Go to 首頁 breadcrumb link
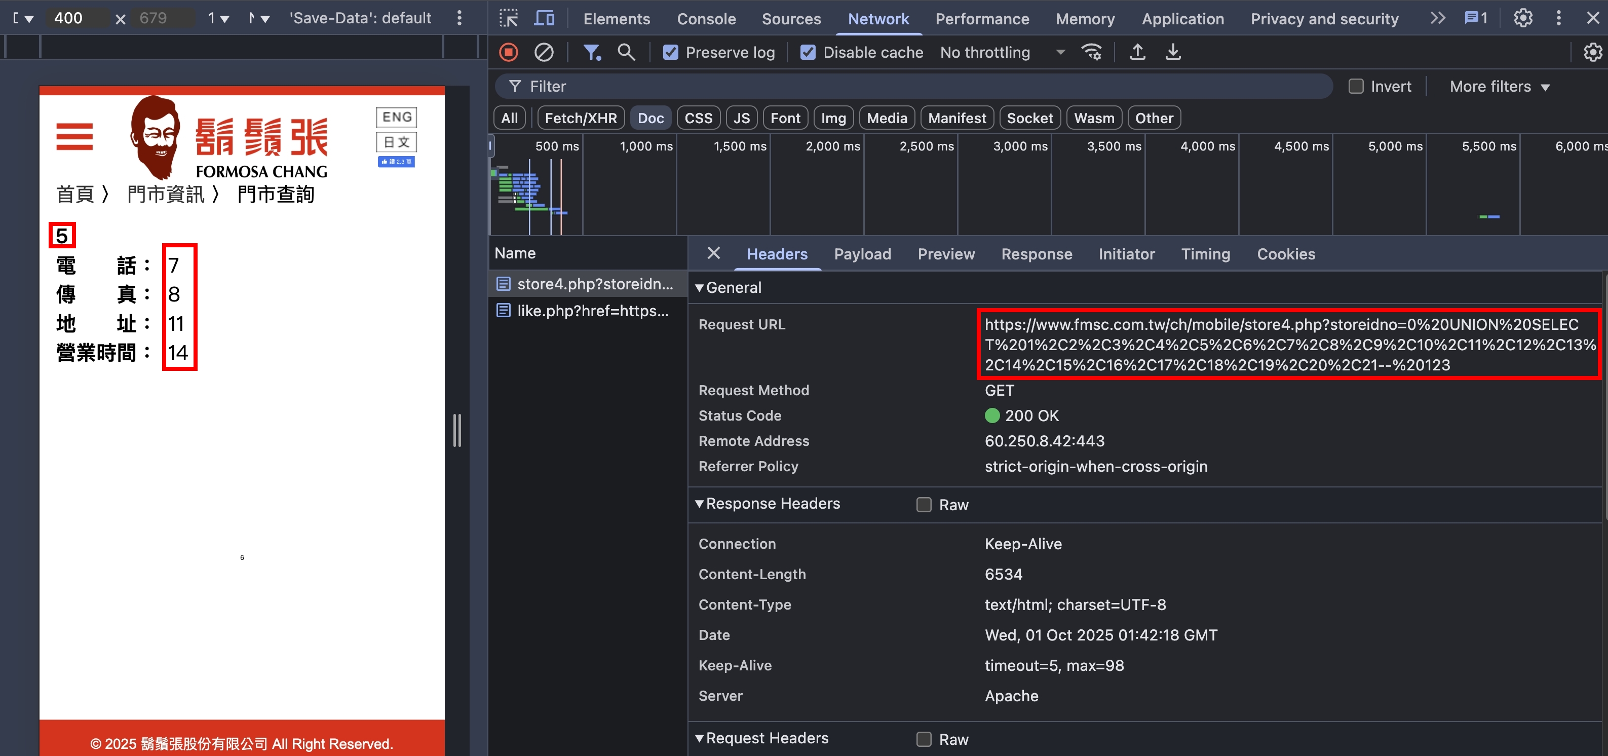Image resolution: width=1608 pixels, height=756 pixels. (x=75, y=194)
